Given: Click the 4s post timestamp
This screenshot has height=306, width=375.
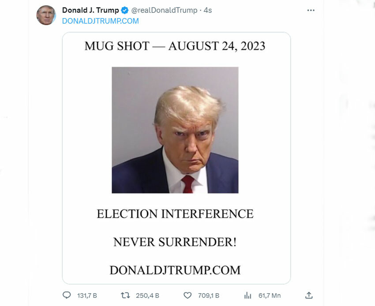Looking at the screenshot, I should [x=208, y=10].
